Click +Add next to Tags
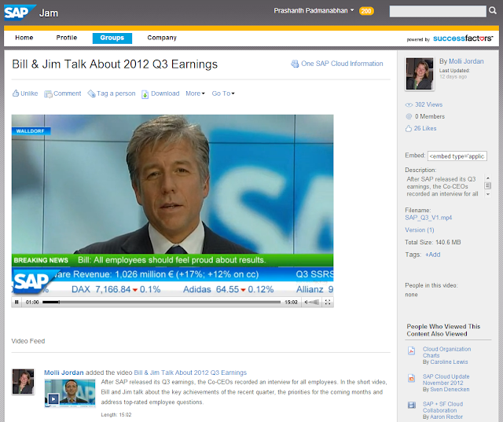 (x=433, y=255)
